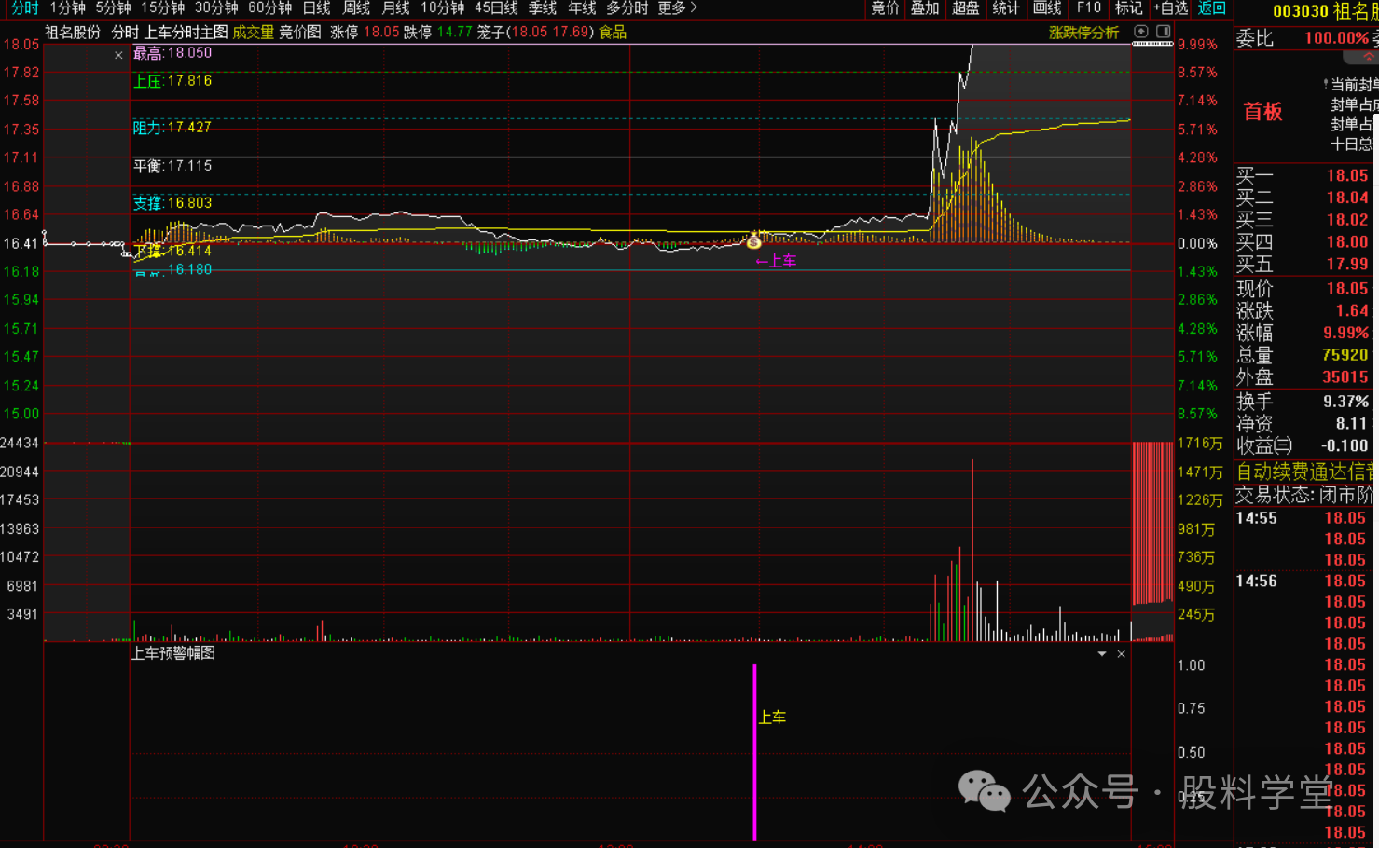
Task: Select the 5分钟 period tab
Action: (x=113, y=8)
